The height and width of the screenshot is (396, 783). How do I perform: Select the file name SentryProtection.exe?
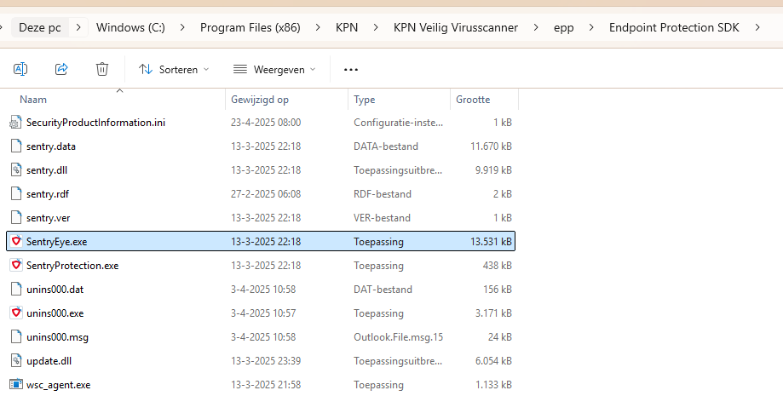72,266
